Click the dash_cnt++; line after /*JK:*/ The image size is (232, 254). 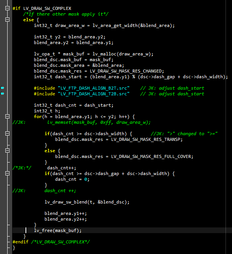(62, 168)
